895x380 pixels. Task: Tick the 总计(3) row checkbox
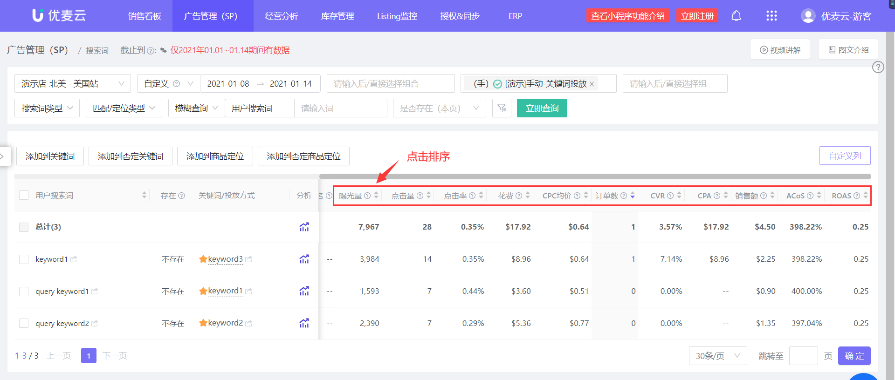click(x=24, y=227)
